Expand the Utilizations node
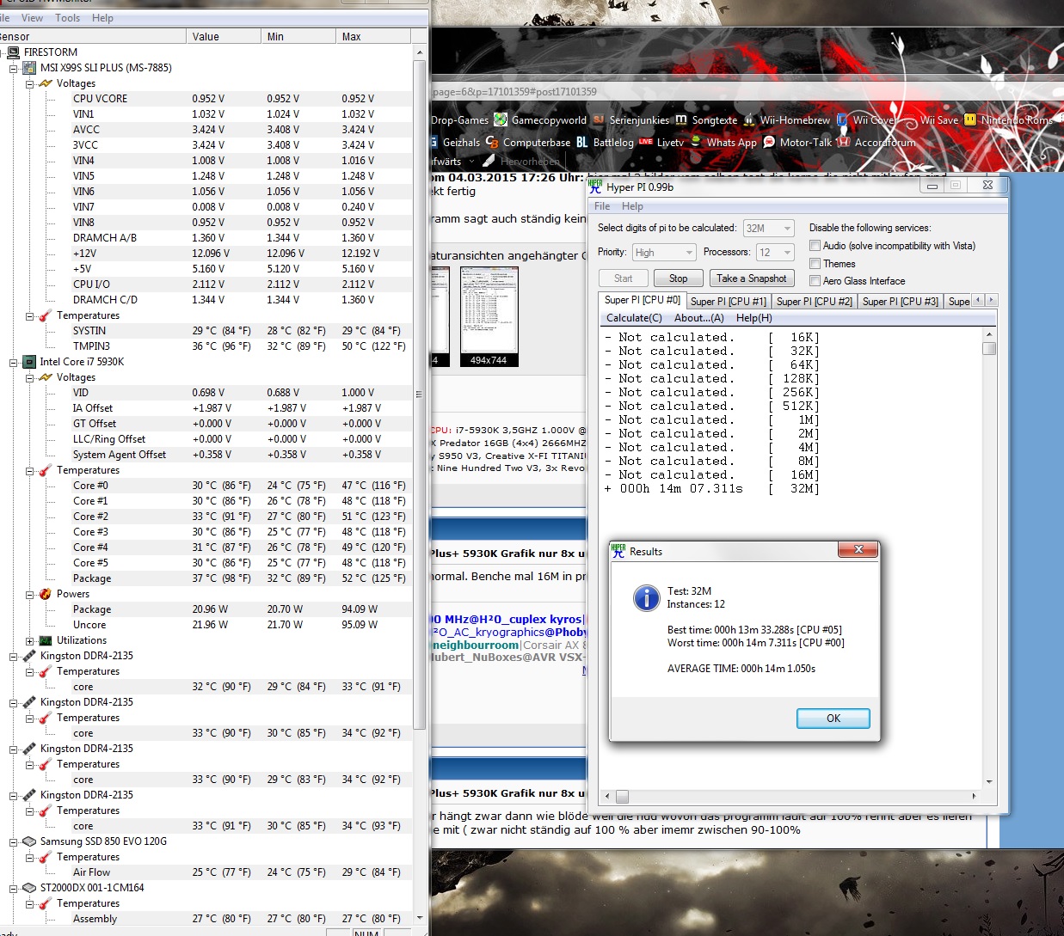 [30, 640]
